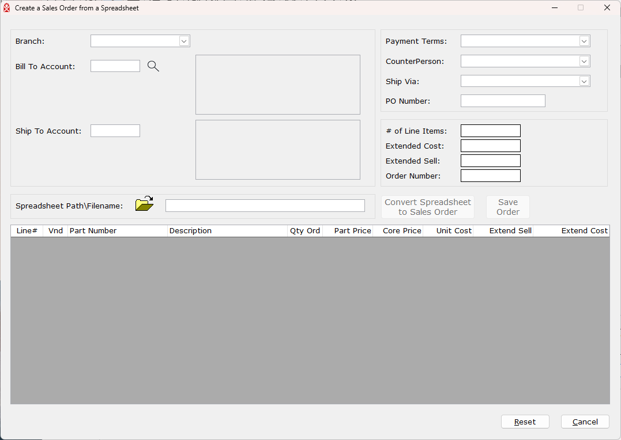Image resolution: width=621 pixels, height=440 pixels.
Task: Select the Description column header
Action: coord(227,231)
